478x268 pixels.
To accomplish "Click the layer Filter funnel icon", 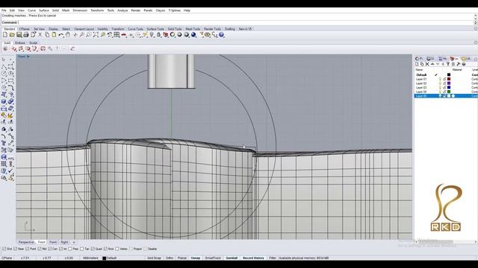I will [448, 64].
